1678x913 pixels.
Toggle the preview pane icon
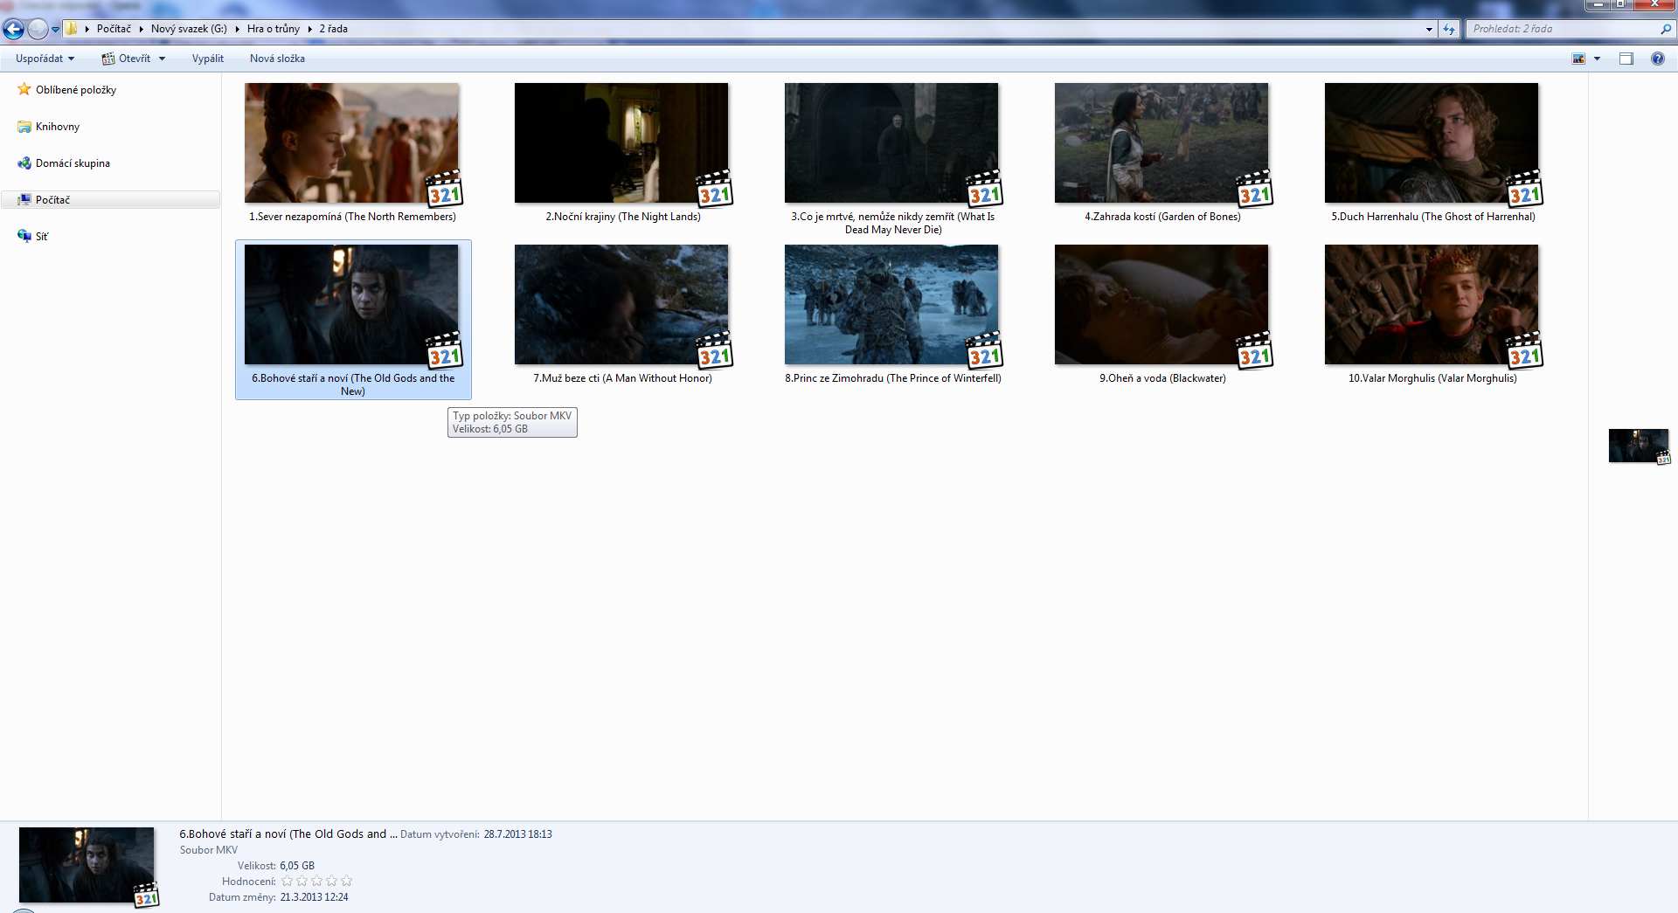click(x=1626, y=59)
